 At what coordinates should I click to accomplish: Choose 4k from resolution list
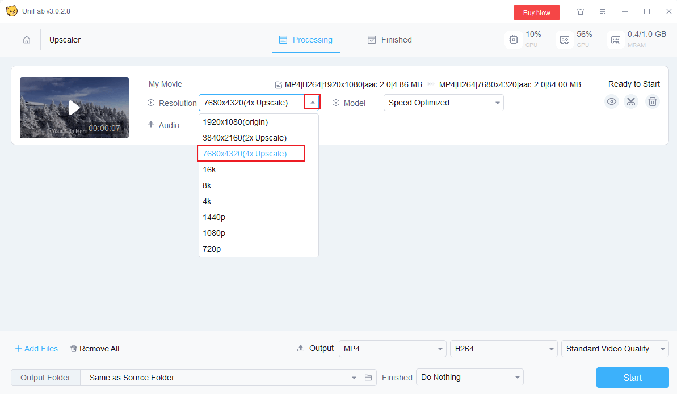click(x=259, y=201)
